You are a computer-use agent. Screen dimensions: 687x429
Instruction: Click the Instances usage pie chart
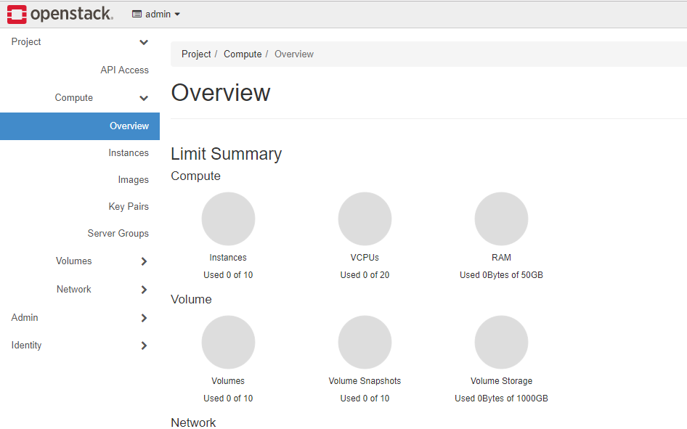point(228,218)
